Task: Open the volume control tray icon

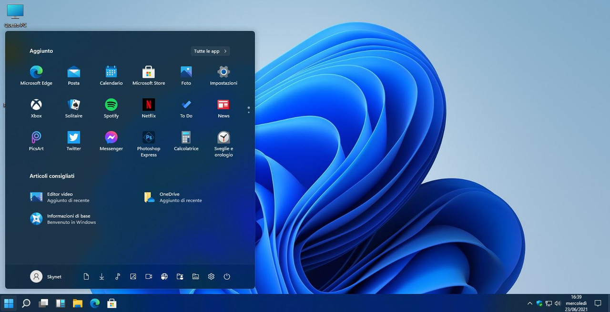Action: click(x=558, y=303)
